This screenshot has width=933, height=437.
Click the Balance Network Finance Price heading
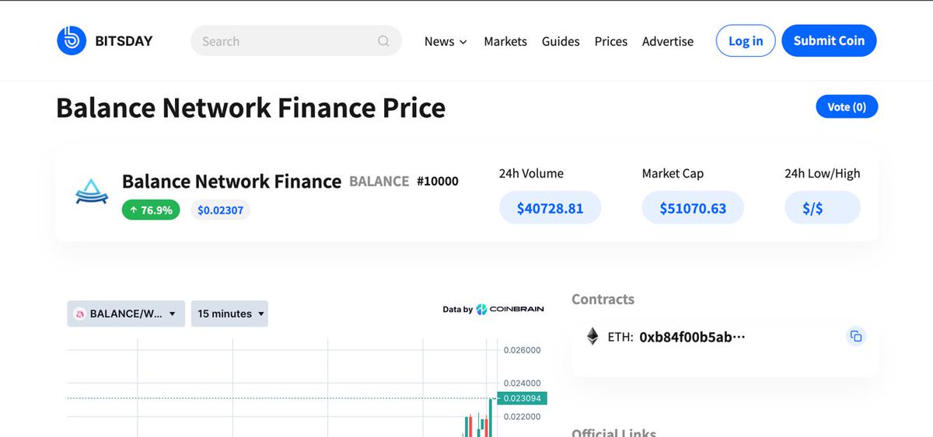(x=251, y=107)
